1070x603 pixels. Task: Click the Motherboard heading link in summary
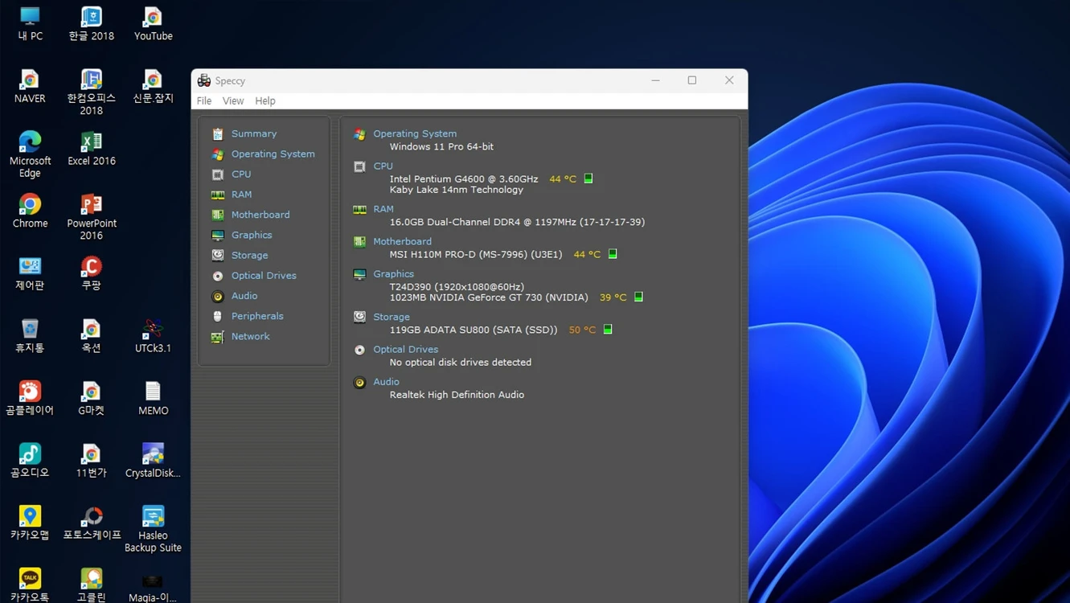pyautogui.click(x=402, y=241)
